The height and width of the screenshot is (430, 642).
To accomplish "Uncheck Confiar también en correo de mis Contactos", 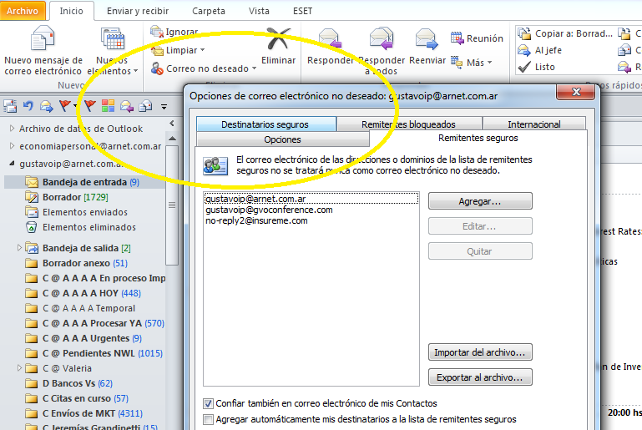I will (208, 403).
